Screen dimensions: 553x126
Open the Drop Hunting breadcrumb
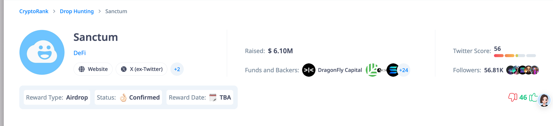click(77, 11)
